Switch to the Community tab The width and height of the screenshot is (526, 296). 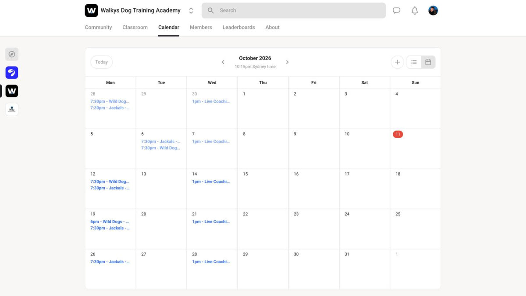98,27
